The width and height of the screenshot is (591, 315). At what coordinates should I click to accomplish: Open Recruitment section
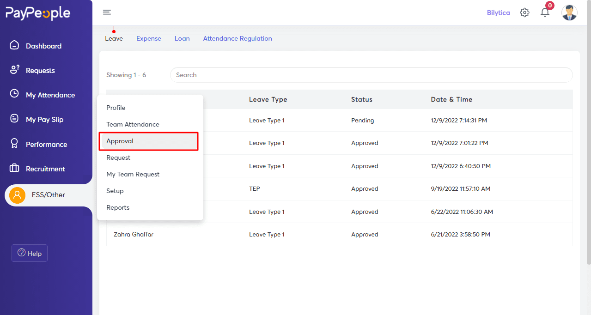pyautogui.click(x=46, y=169)
